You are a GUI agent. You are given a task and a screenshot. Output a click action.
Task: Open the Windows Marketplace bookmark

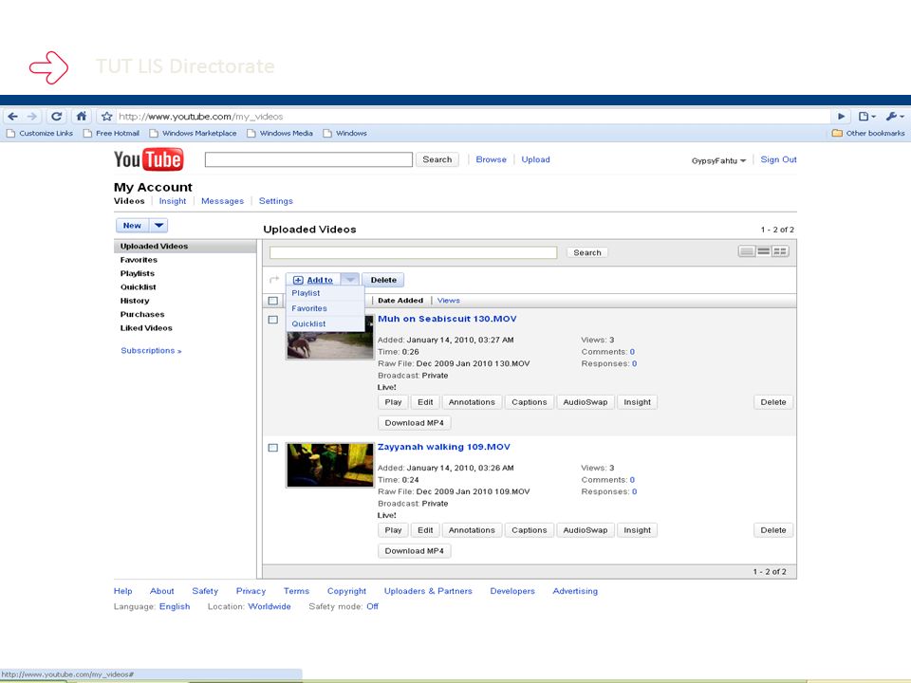[x=194, y=133]
